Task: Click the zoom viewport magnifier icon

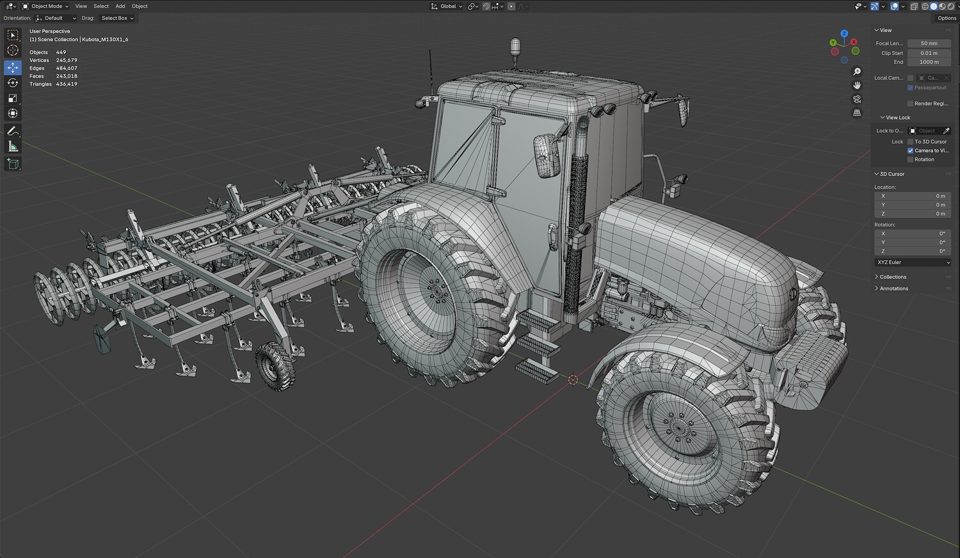Action: (857, 72)
